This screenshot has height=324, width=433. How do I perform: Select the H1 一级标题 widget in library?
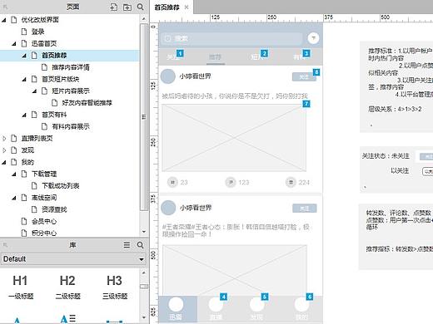point(21,287)
